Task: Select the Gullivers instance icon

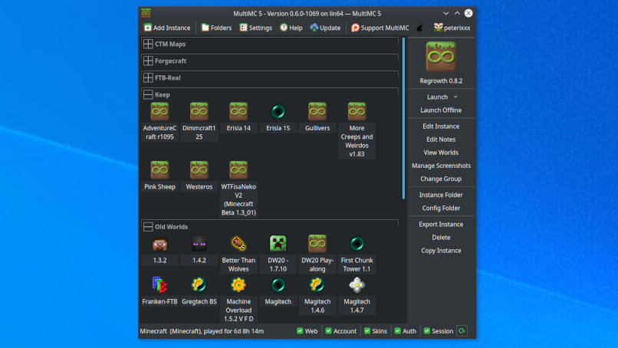Action: (317, 112)
